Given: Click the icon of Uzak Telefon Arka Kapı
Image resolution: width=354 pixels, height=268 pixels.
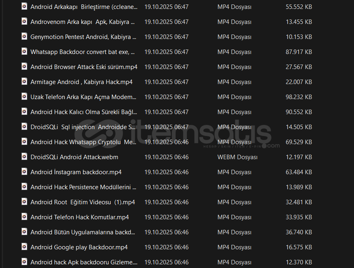Looking at the screenshot, I should click(24, 97).
